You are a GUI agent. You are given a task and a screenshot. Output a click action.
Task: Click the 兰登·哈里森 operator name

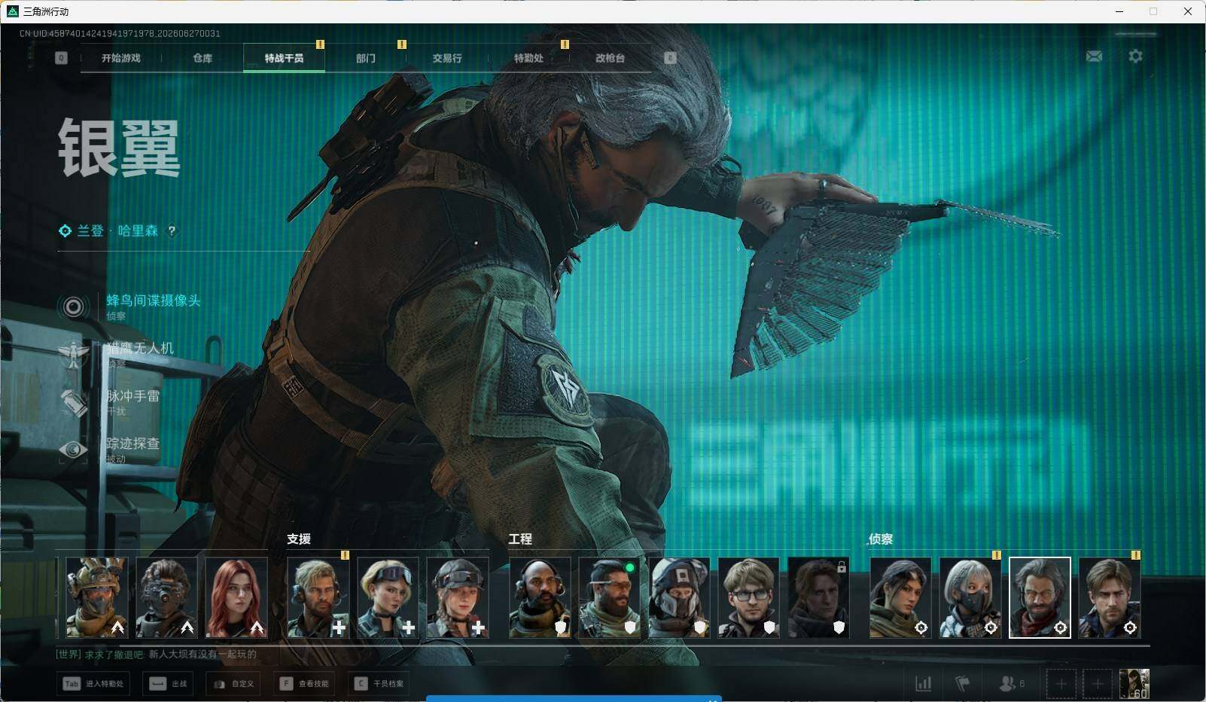[x=117, y=231]
